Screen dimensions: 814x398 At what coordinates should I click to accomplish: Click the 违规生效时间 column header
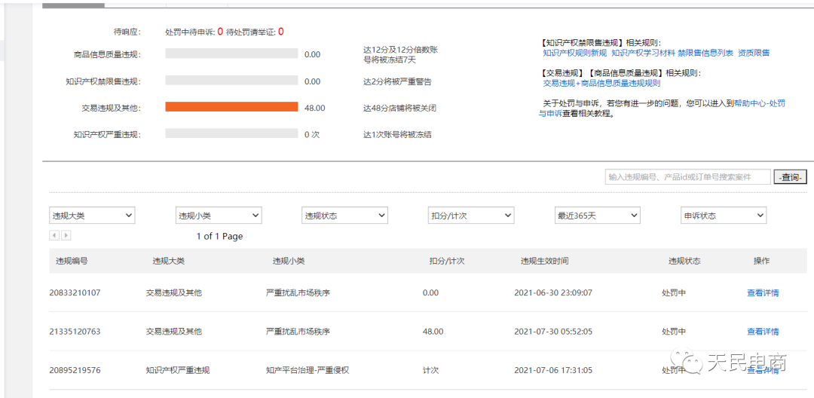coord(545,261)
